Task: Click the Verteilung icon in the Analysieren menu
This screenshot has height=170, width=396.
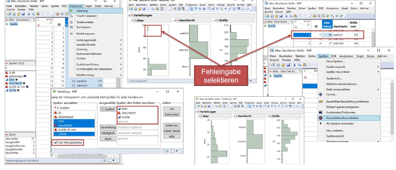Action: tap(71, 11)
